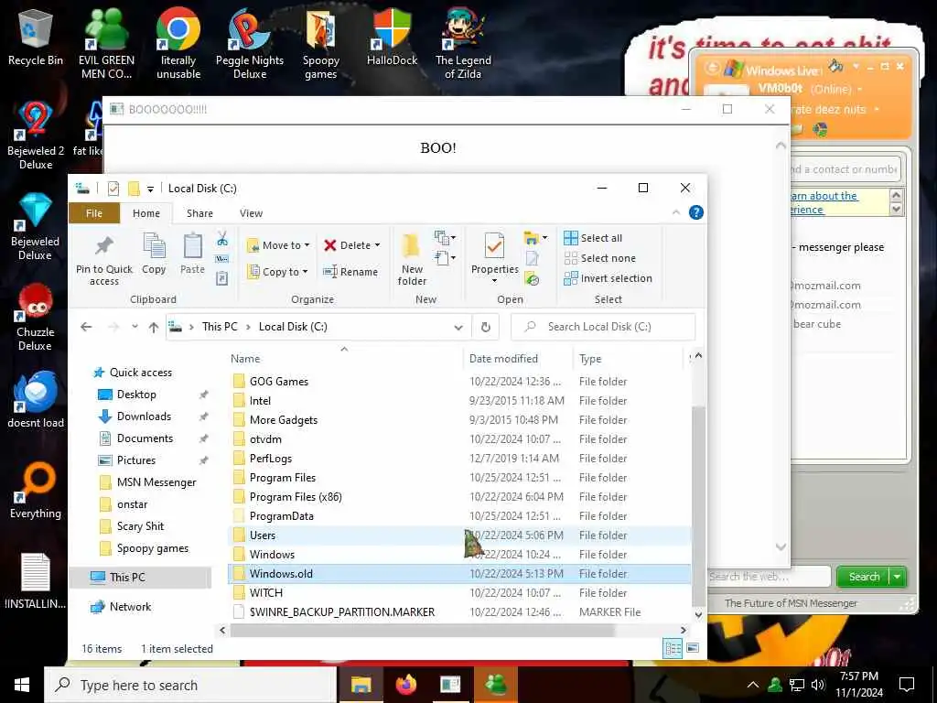
Task: Open HalloDock desktop shortcut
Action: pos(392,37)
